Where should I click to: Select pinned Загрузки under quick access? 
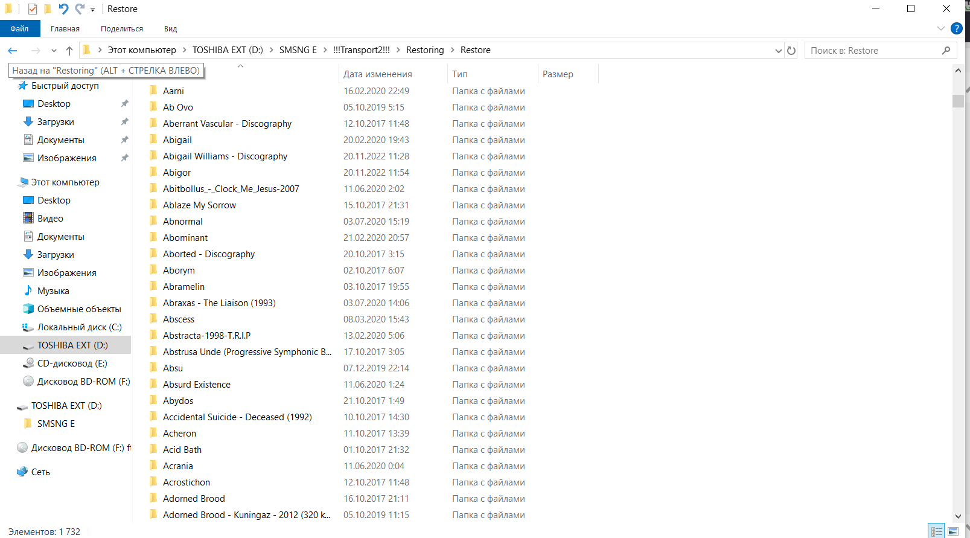56,122
